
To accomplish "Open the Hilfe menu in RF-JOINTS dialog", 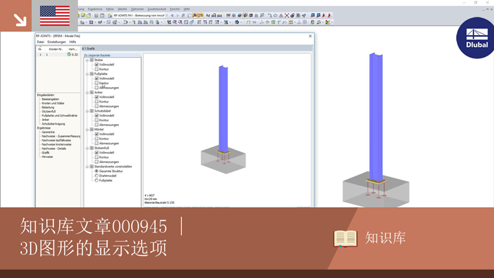I will pyautogui.click(x=73, y=42).
